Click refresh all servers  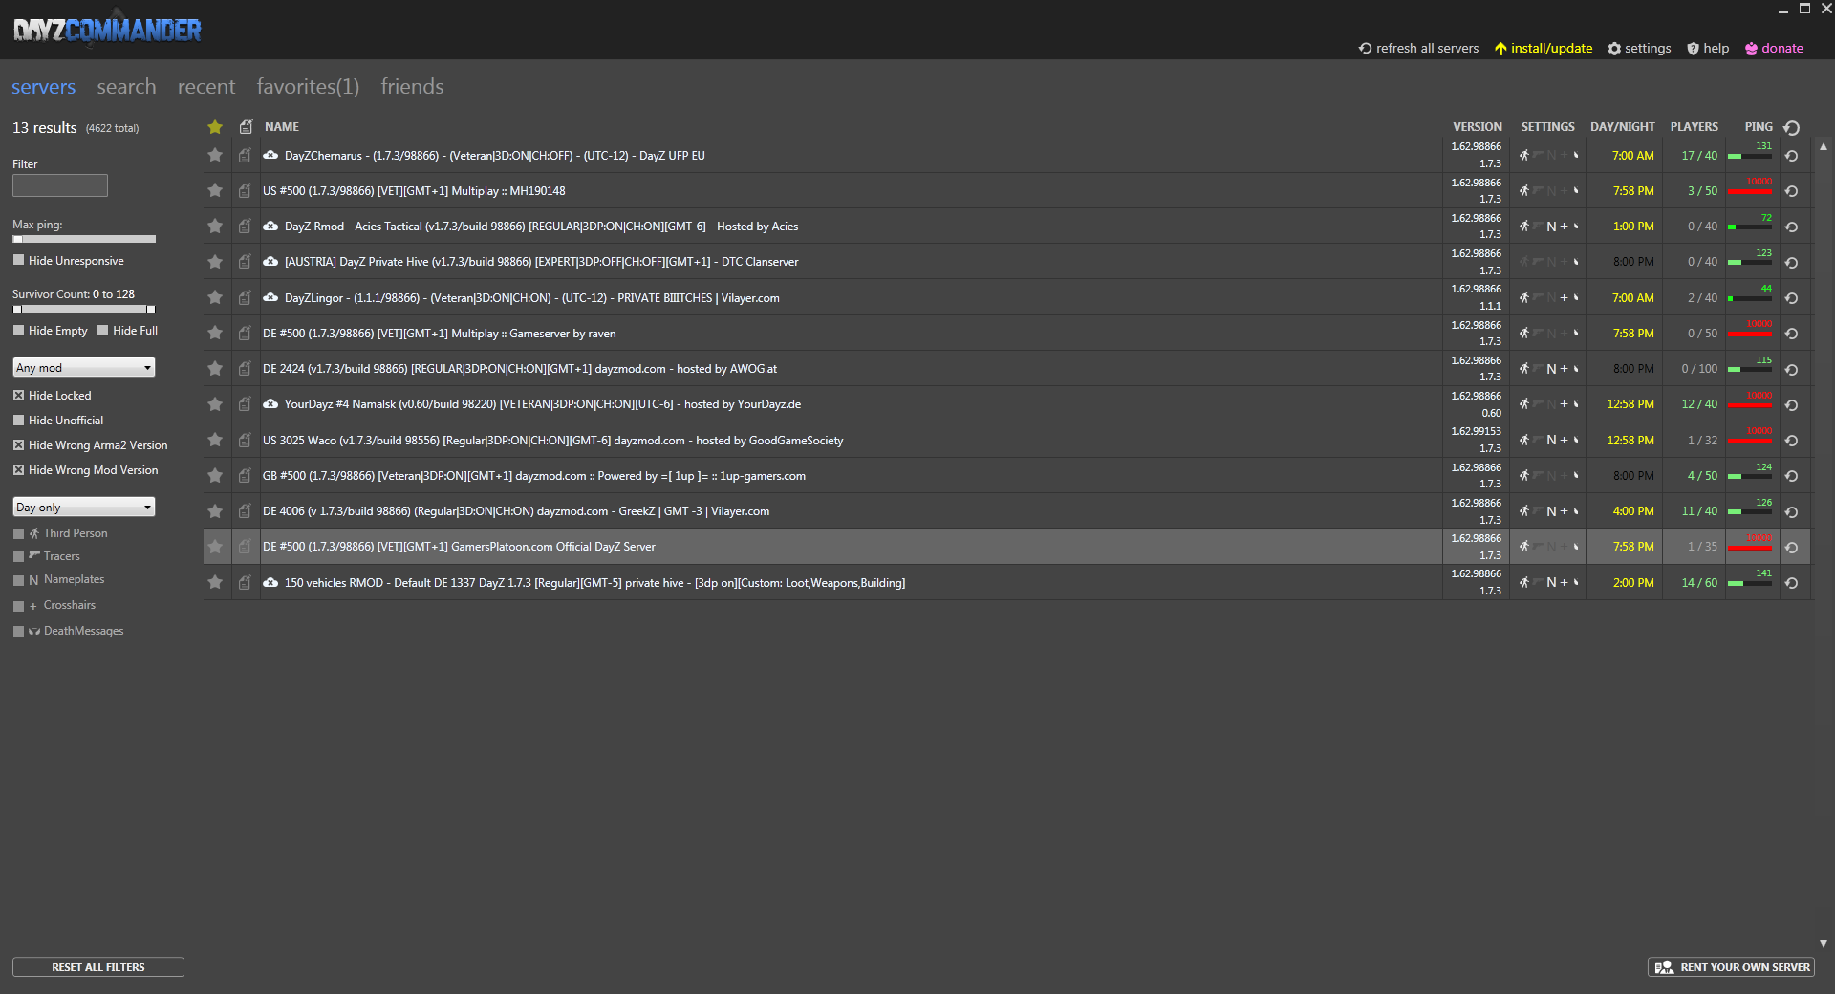tap(1419, 48)
